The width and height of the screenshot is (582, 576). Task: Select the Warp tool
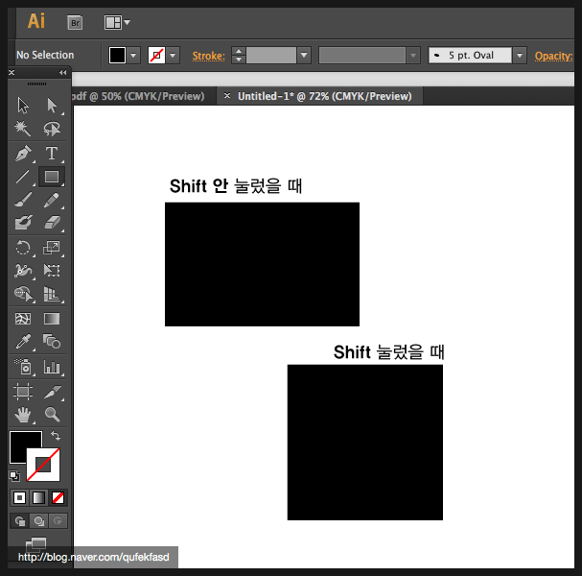point(23,270)
